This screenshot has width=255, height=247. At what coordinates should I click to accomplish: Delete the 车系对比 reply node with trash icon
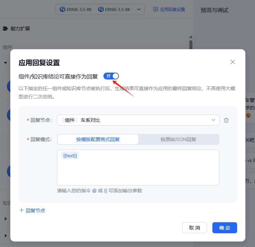tap(226, 120)
